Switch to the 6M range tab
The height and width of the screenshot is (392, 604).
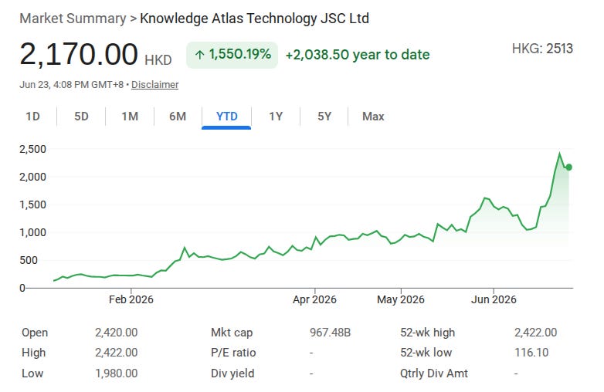point(178,117)
